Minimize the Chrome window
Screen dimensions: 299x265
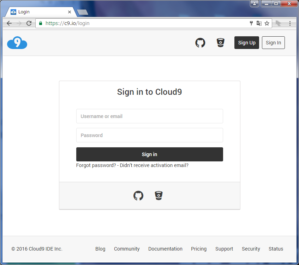pos(267,4)
